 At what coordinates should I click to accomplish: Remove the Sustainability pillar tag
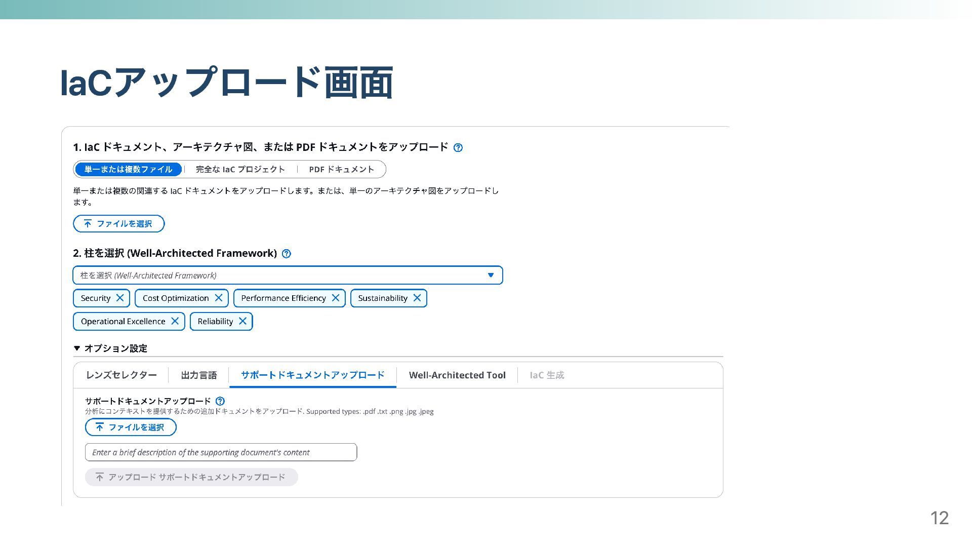point(417,298)
